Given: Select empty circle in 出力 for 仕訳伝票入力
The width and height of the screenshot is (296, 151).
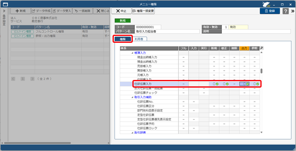Looking at the screenshot, I should click(x=245, y=84).
